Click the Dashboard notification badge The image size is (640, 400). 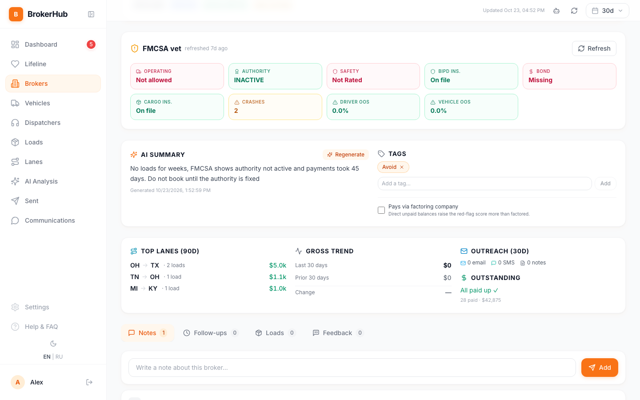click(91, 44)
